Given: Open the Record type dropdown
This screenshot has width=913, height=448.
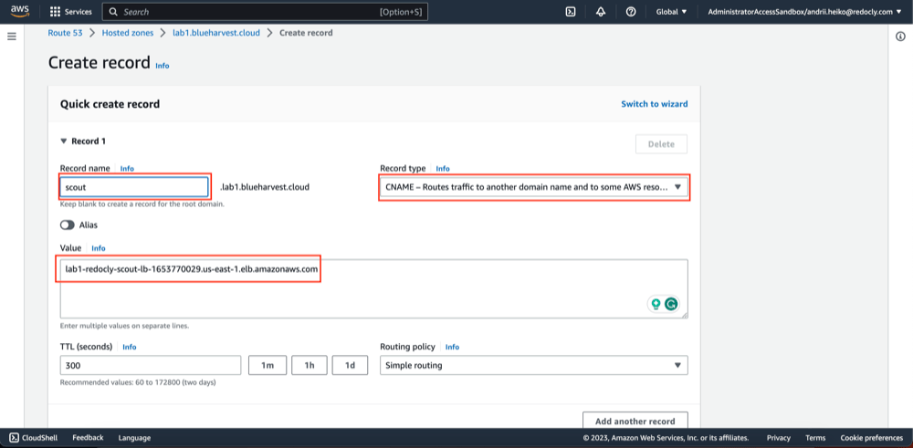Looking at the screenshot, I should tap(534, 187).
